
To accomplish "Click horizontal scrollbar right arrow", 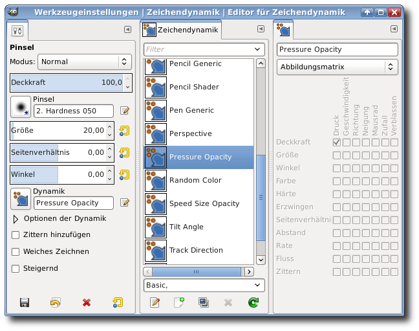I will click(249, 272).
